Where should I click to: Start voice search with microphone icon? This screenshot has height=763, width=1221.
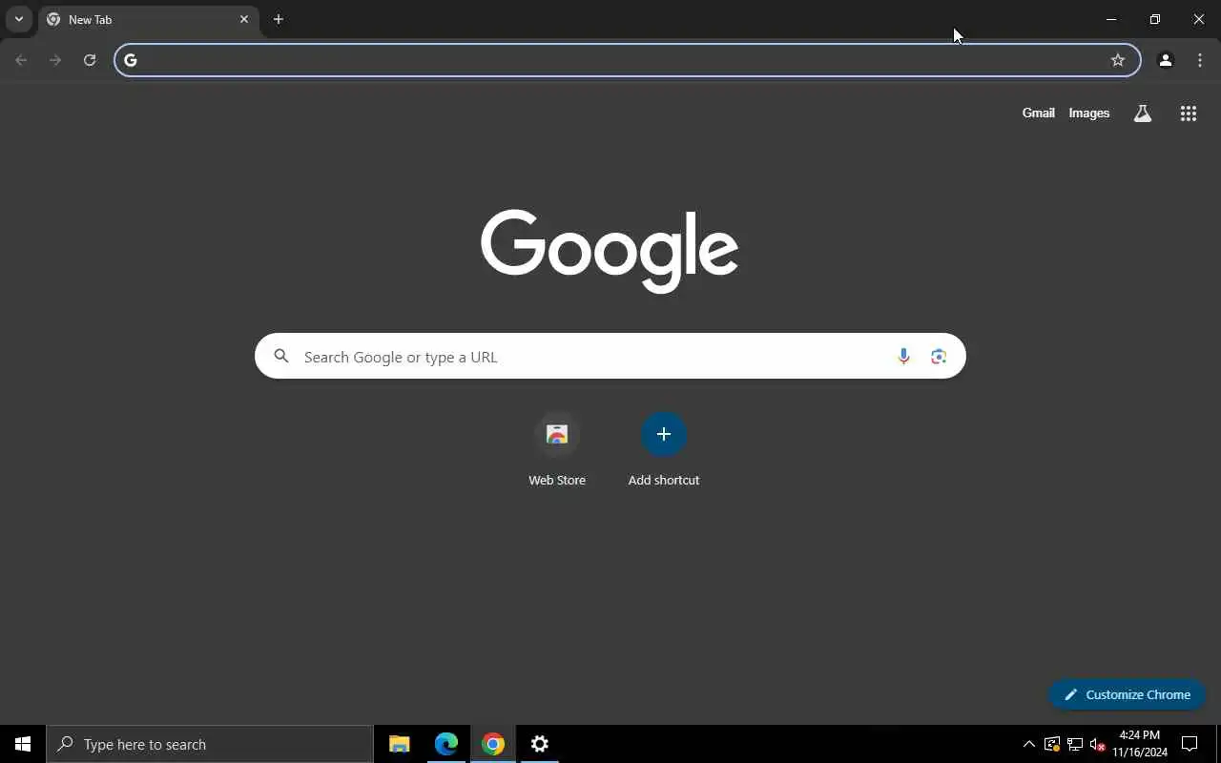click(x=903, y=356)
